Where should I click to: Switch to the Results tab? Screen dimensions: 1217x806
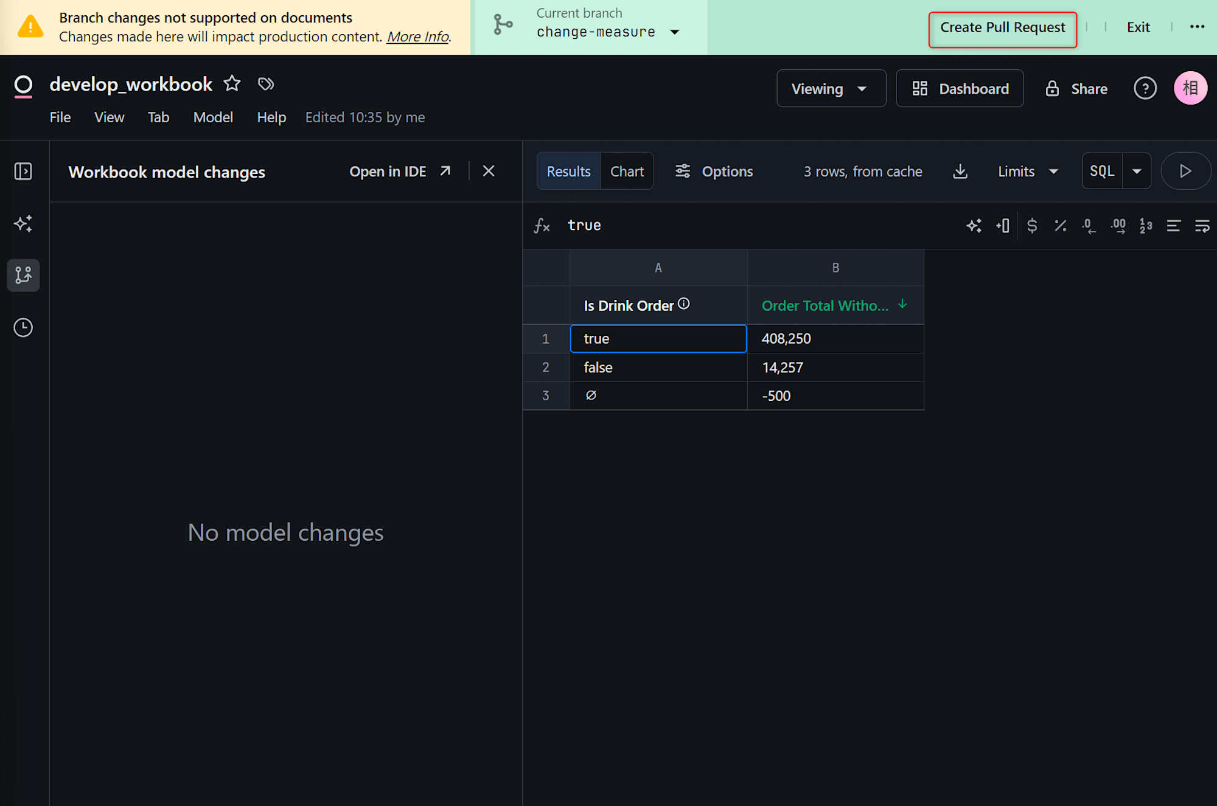click(x=568, y=171)
